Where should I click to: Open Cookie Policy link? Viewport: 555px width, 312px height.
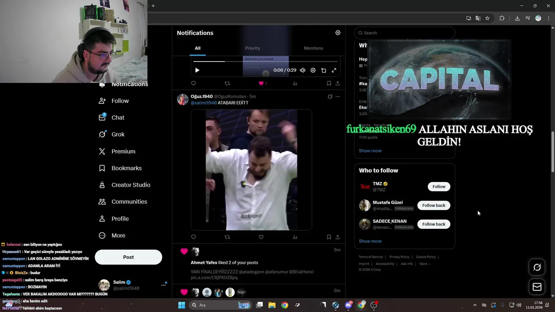pyautogui.click(x=426, y=257)
